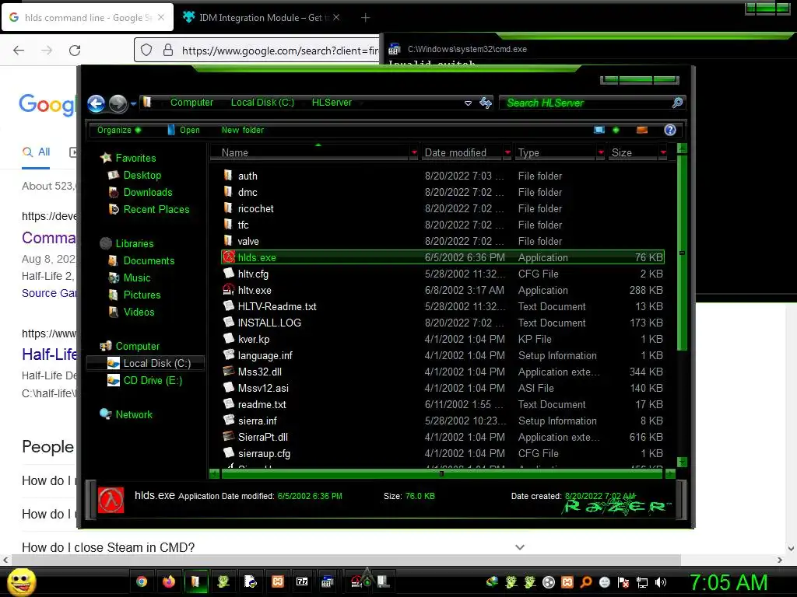
Task: Open Name column filter dropdown arrow
Action: pos(414,153)
